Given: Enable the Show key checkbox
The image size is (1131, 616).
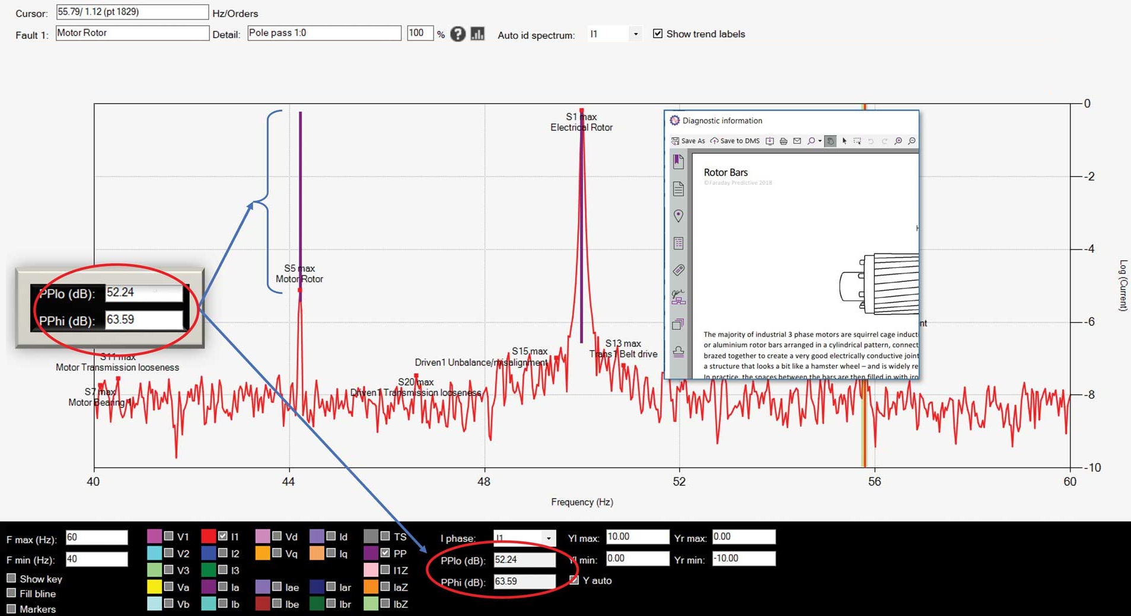Looking at the screenshot, I should pyautogui.click(x=11, y=578).
